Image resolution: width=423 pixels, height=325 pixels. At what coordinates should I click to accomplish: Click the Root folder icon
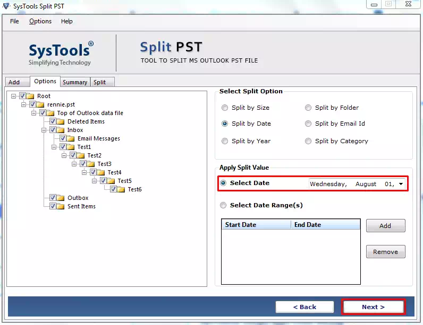pos(30,96)
